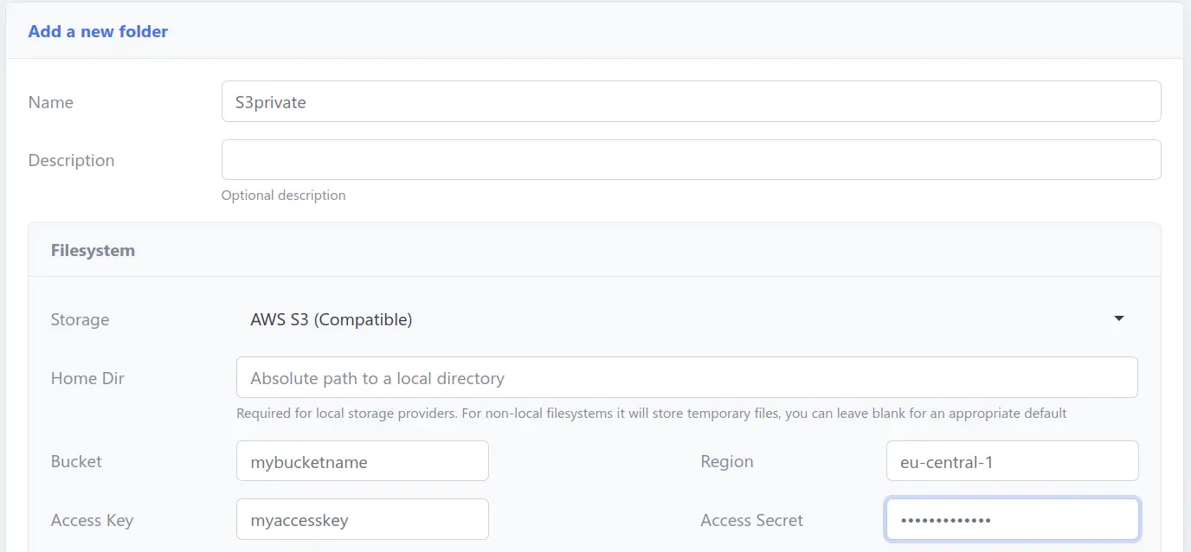
Task: Click the Region field showing eu-central-1
Action: click(x=1013, y=461)
